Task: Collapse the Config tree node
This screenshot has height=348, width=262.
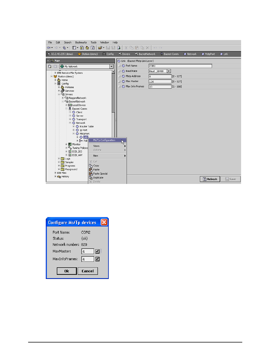Action: click(x=55, y=84)
